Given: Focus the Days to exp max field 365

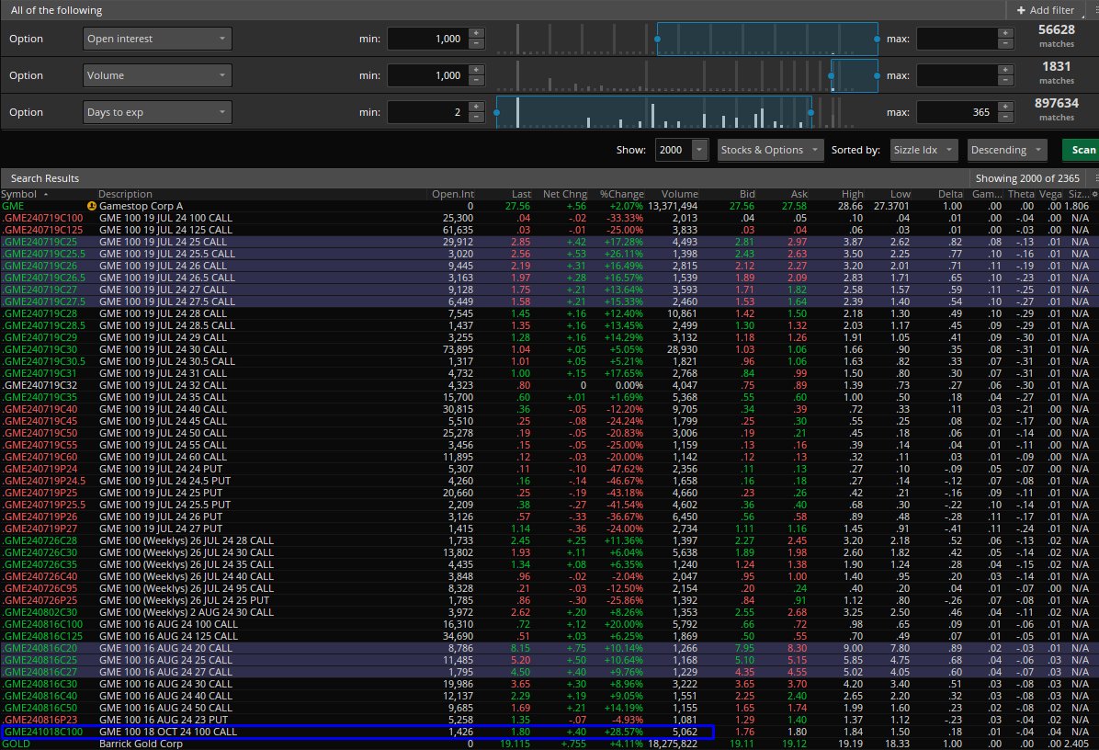Looking at the screenshot, I should click(957, 112).
